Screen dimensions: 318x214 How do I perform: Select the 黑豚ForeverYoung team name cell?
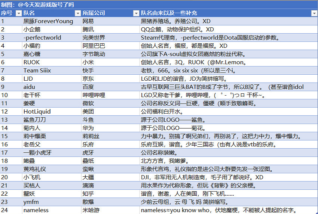pos(48,21)
